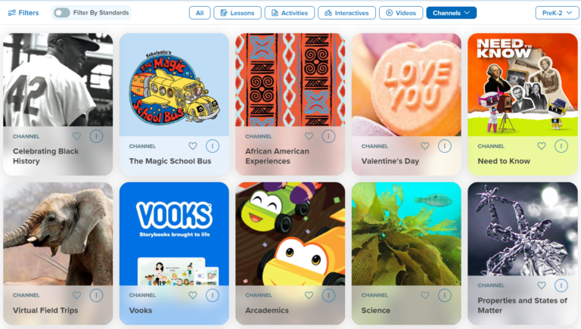
Task: Open more options for Need to Know
Action: coord(561,146)
